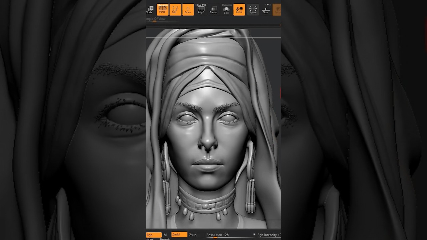The height and width of the screenshot is (240, 427).
Task: Toggle the Persp perspective button
Action: (x=162, y=10)
